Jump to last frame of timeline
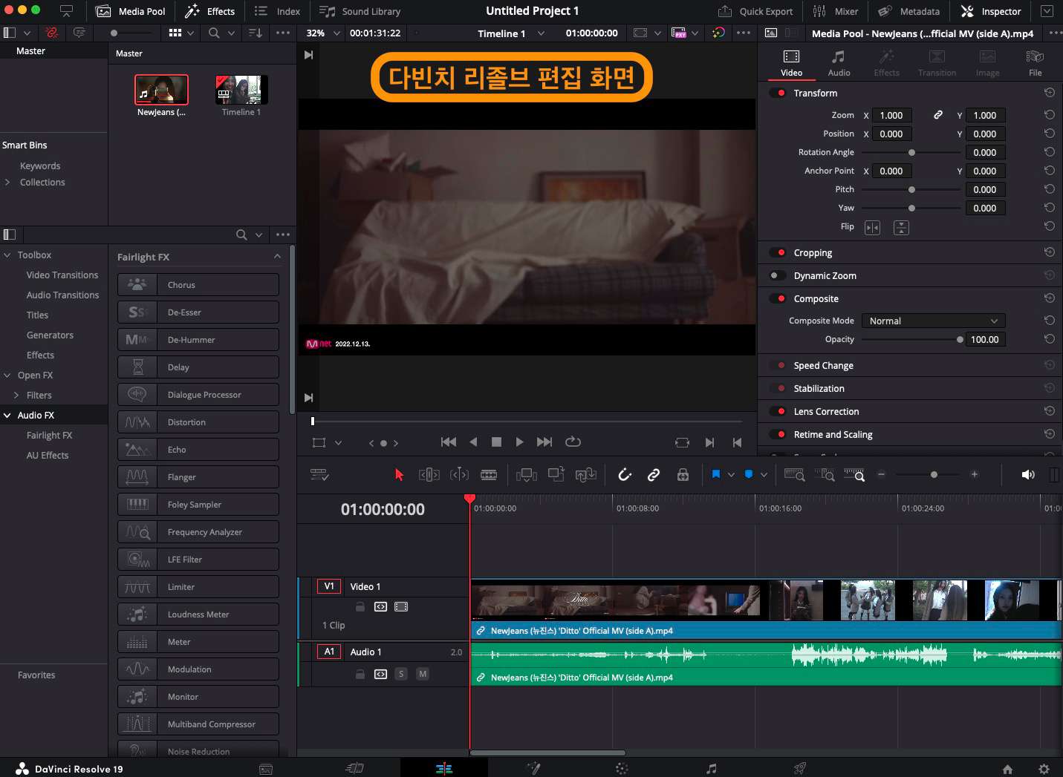Viewport: 1063px width, 777px height. tap(544, 442)
